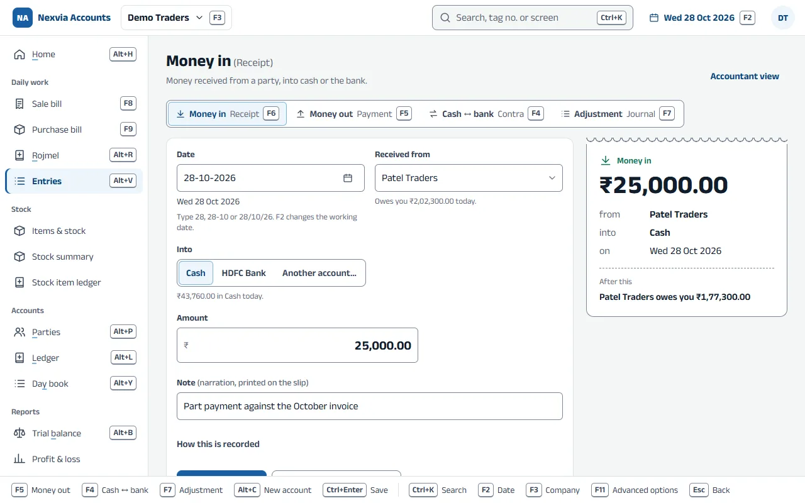Image resolution: width=805 pixels, height=503 pixels.
Task: Click Save in the bottom shortcut bar
Action: pos(355,490)
